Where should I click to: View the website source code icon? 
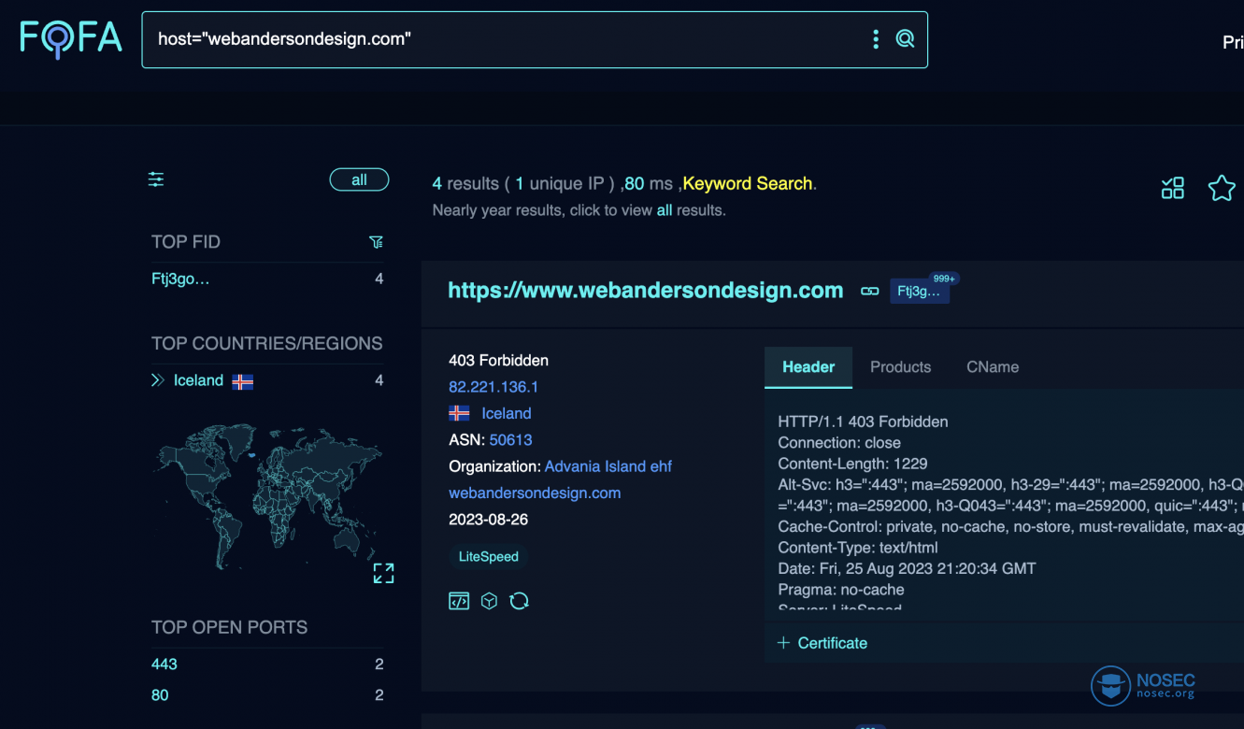tap(459, 601)
